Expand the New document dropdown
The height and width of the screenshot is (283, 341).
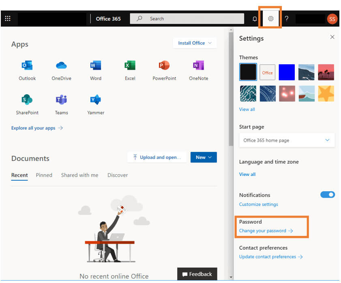pyautogui.click(x=204, y=157)
